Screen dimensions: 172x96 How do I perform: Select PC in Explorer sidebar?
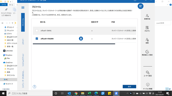coord(6,80)
